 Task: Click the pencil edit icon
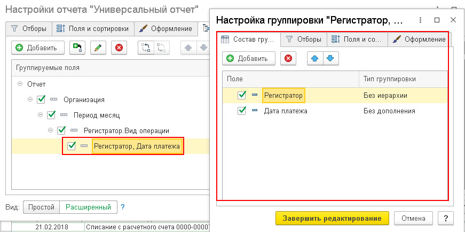(98, 48)
